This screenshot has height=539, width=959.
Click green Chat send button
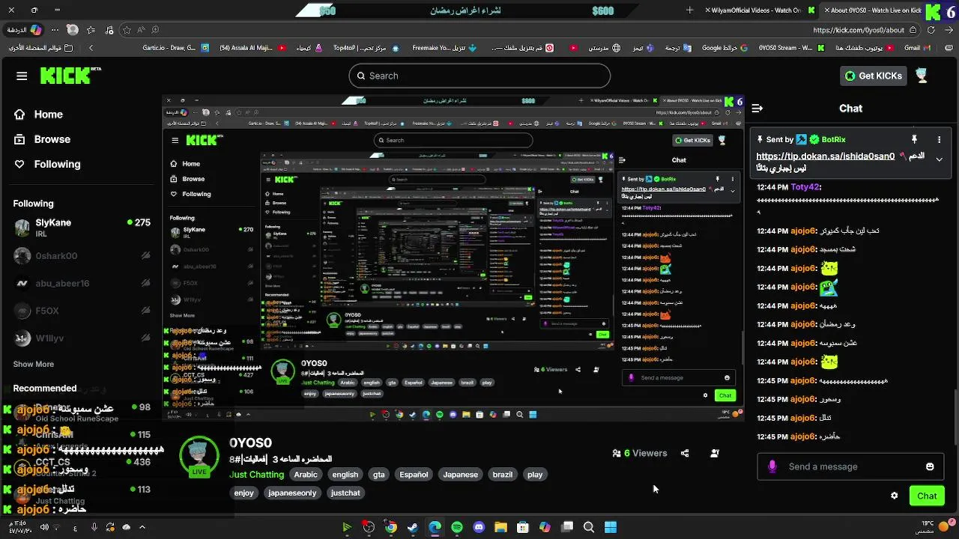(927, 496)
